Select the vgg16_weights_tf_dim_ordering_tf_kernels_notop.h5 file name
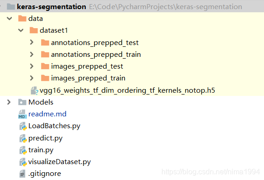Screen dimensions: 264x180 tap(127, 90)
